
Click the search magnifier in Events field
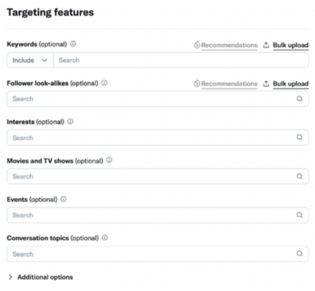click(299, 215)
